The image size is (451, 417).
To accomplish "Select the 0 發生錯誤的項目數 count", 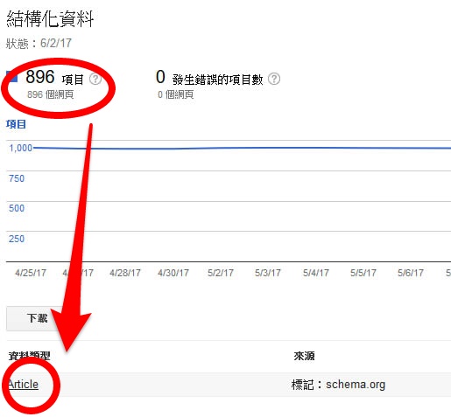I will tap(209, 78).
